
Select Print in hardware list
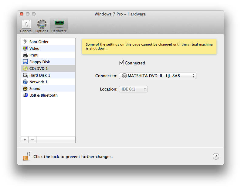pyautogui.click(x=48, y=55)
